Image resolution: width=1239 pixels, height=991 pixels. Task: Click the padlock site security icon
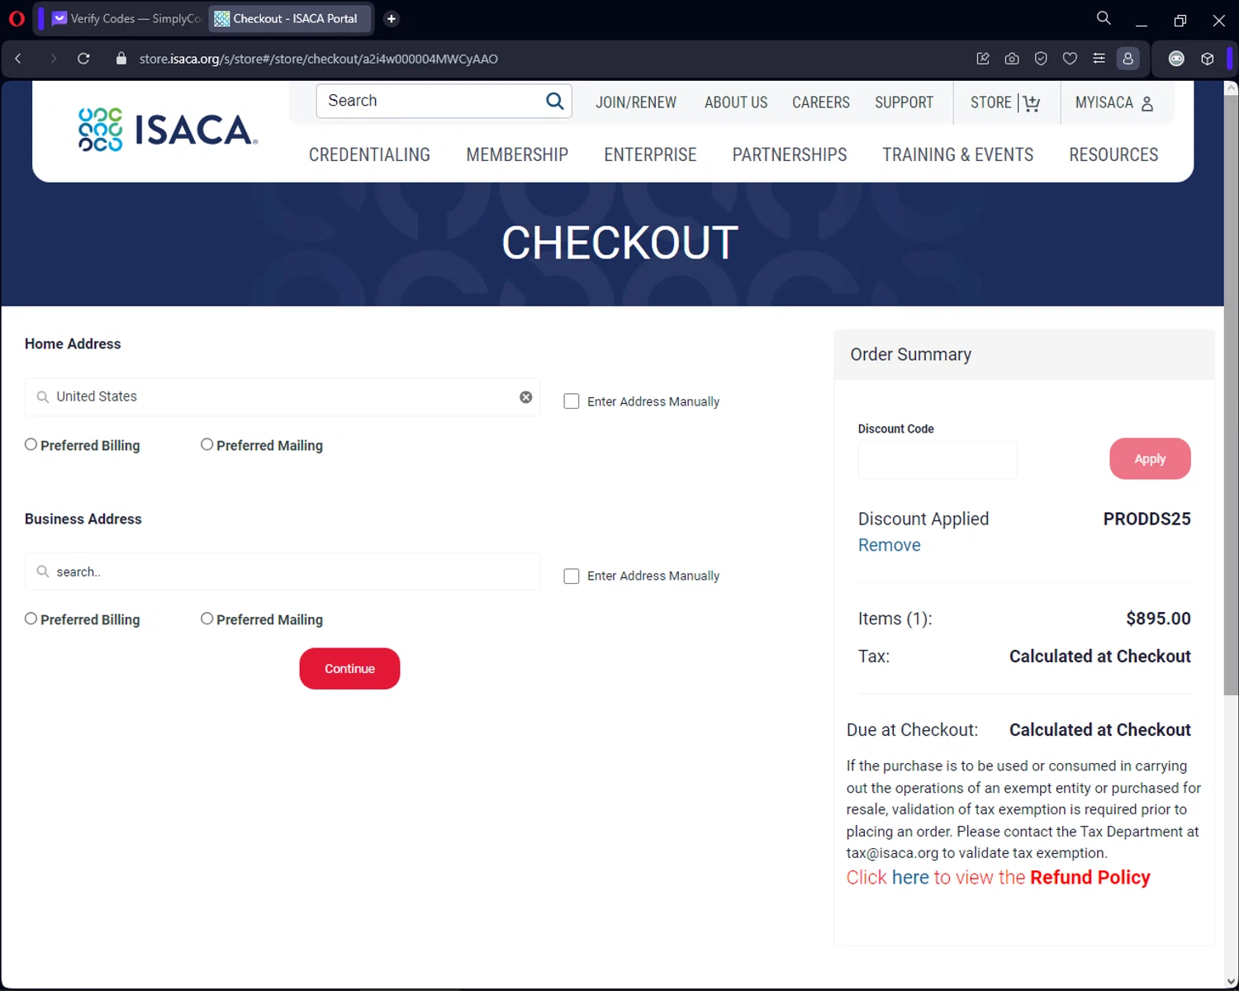(x=121, y=59)
